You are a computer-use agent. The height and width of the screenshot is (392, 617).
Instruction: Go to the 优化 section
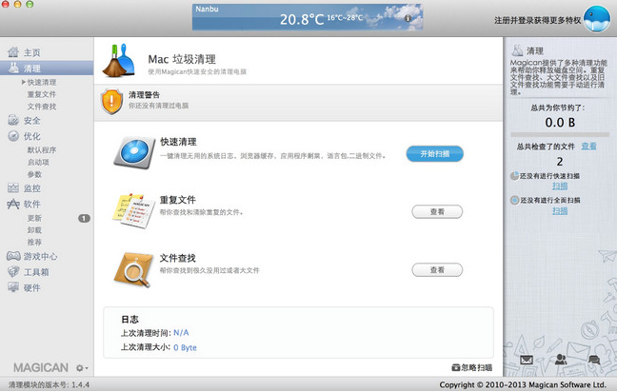31,136
